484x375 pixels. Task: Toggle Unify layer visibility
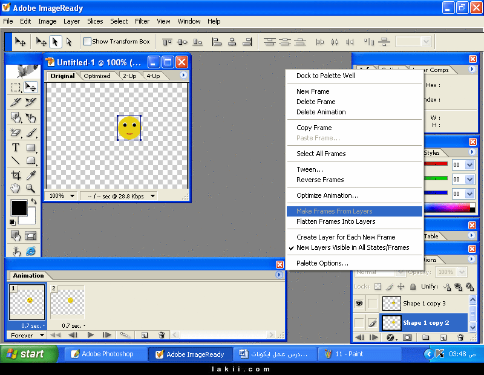coord(459,287)
